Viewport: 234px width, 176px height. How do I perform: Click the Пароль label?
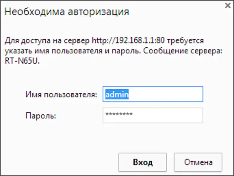pos(41,115)
